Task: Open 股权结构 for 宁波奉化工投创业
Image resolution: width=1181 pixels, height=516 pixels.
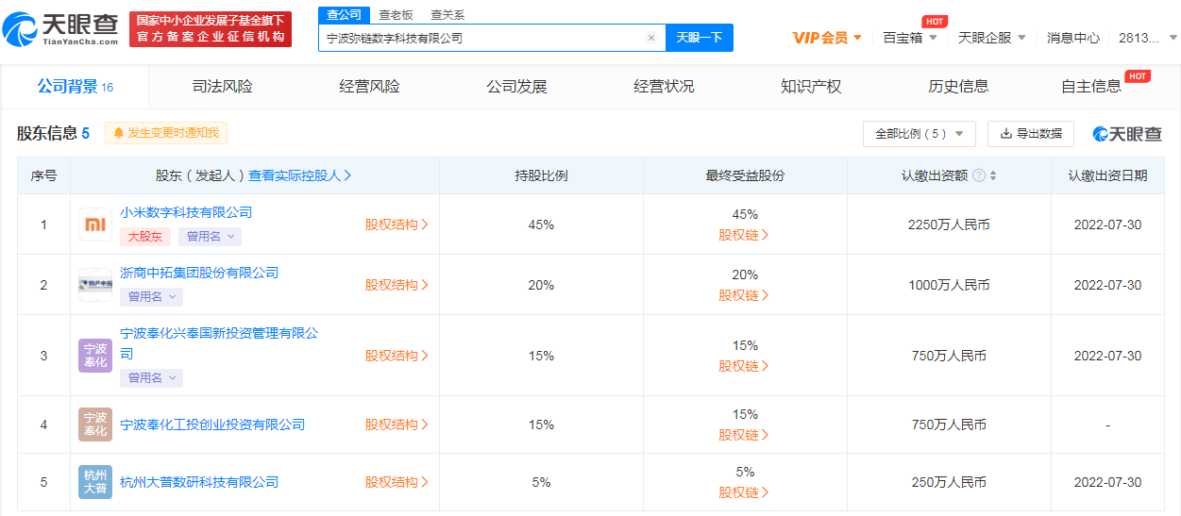Action: [396, 424]
